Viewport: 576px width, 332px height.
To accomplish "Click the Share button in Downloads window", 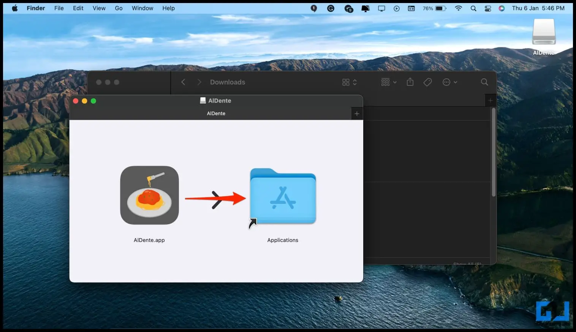I will point(410,82).
